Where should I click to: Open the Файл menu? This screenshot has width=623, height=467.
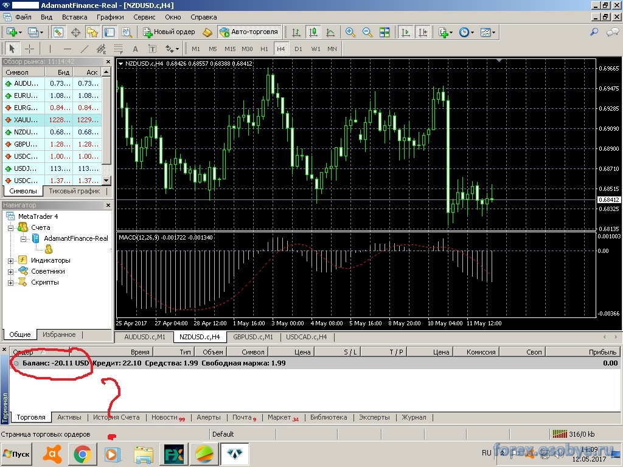coord(24,17)
